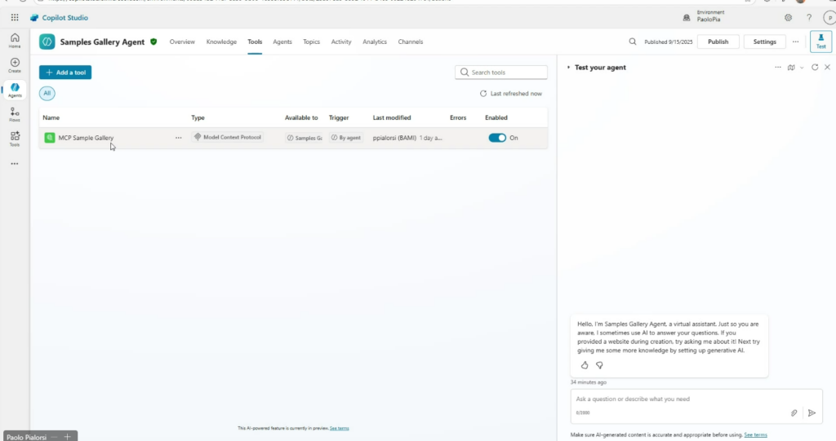Give thumbs up to agent greeting

click(585, 365)
